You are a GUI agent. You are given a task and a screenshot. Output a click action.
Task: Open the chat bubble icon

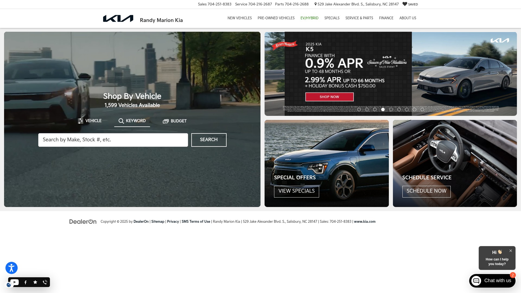tap(476, 281)
